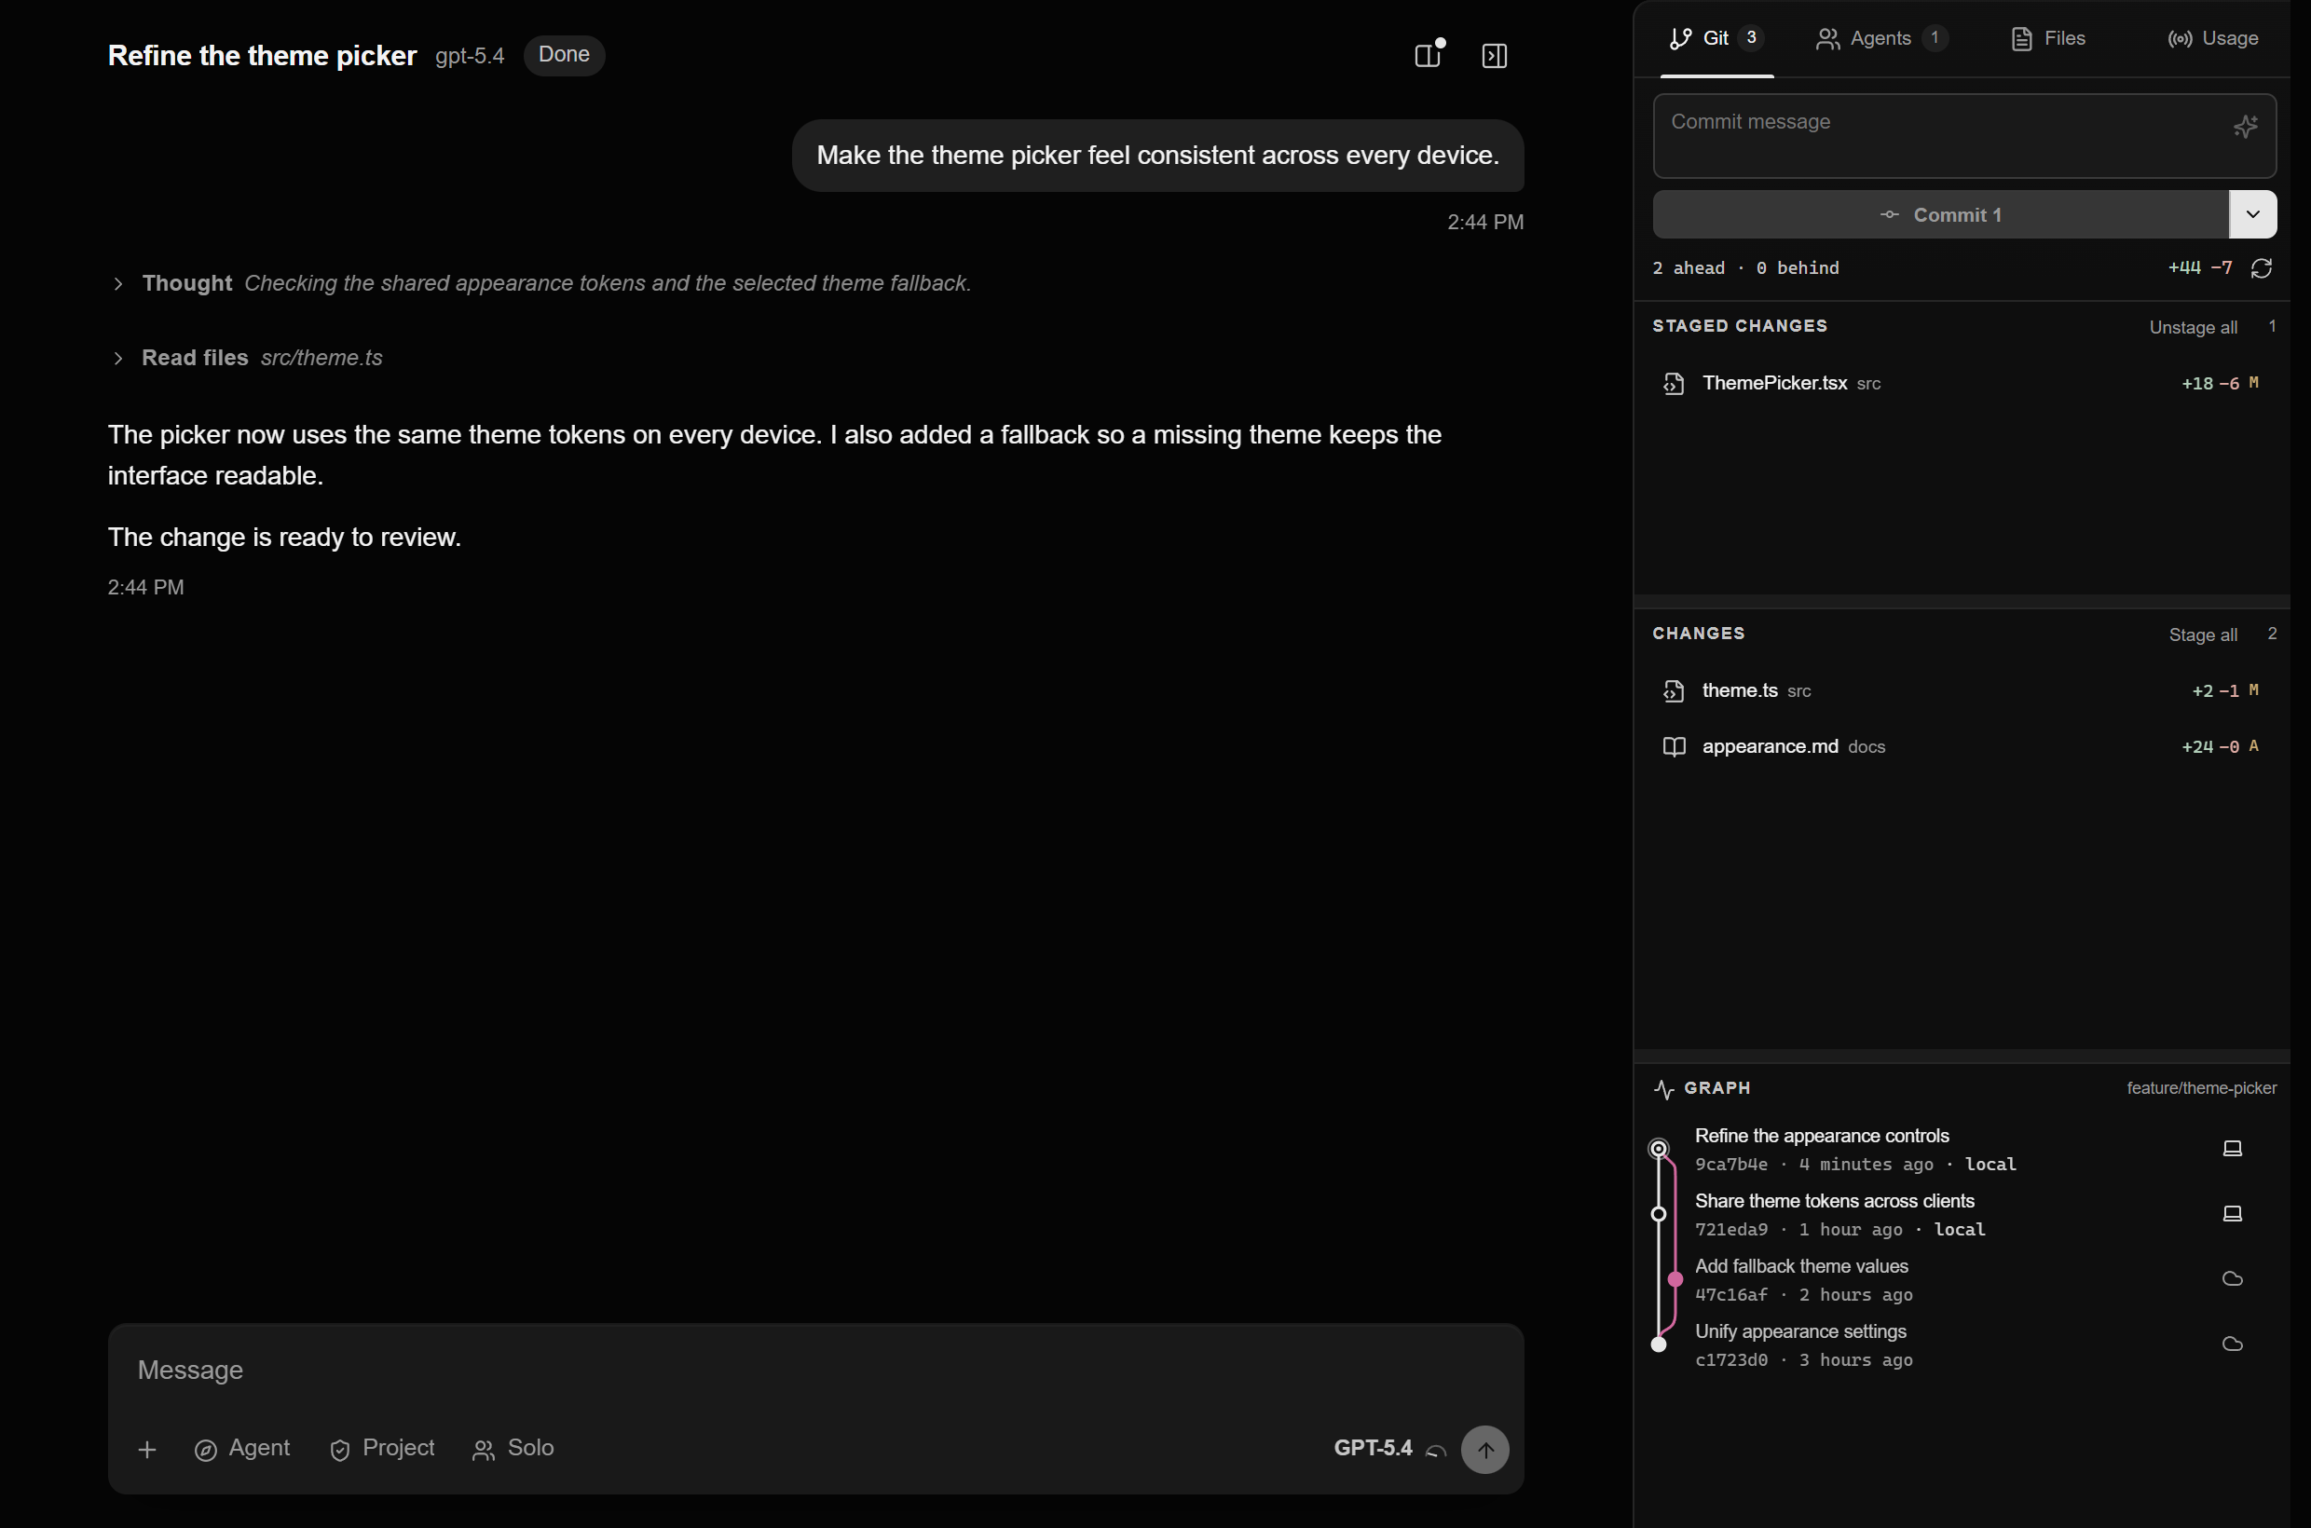Select commit 'Share theme tokens across clients'
The height and width of the screenshot is (1528, 2311).
[x=1962, y=1214]
